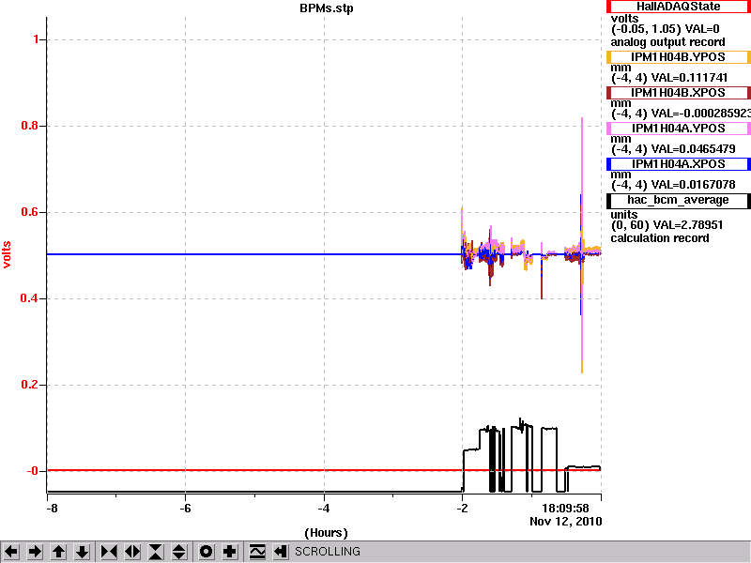Click the auto-scroll arrow-to-bar icon

(x=281, y=552)
